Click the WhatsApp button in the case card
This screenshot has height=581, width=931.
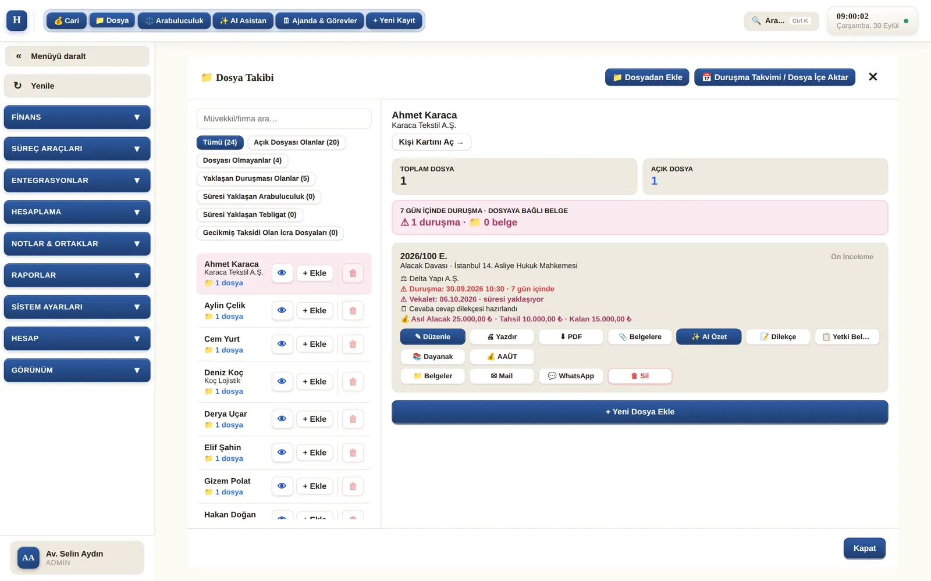click(571, 376)
